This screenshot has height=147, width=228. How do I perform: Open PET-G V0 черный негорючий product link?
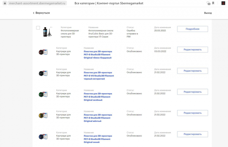click(x=99, y=76)
